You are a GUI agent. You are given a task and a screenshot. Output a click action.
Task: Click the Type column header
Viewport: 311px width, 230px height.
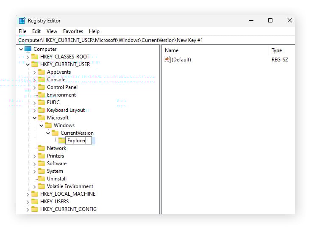(282, 50)
